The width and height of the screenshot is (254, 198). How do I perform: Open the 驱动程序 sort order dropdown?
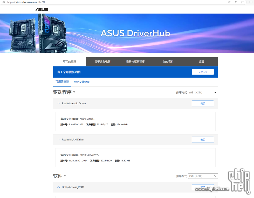coord(203,92)
